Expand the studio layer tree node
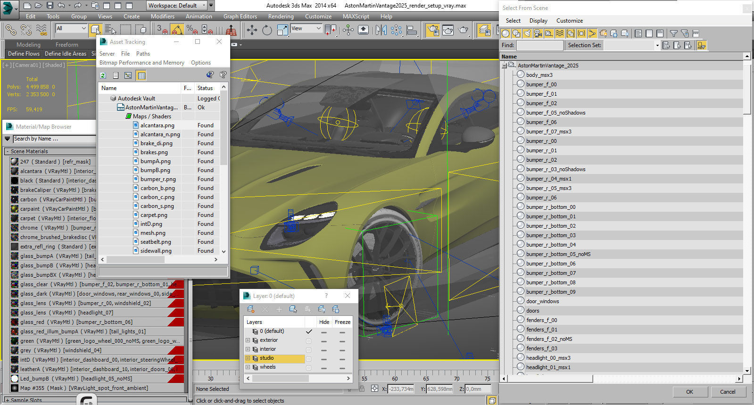The height and width of the screenshot is (405, 754). [x=248, y=358]
